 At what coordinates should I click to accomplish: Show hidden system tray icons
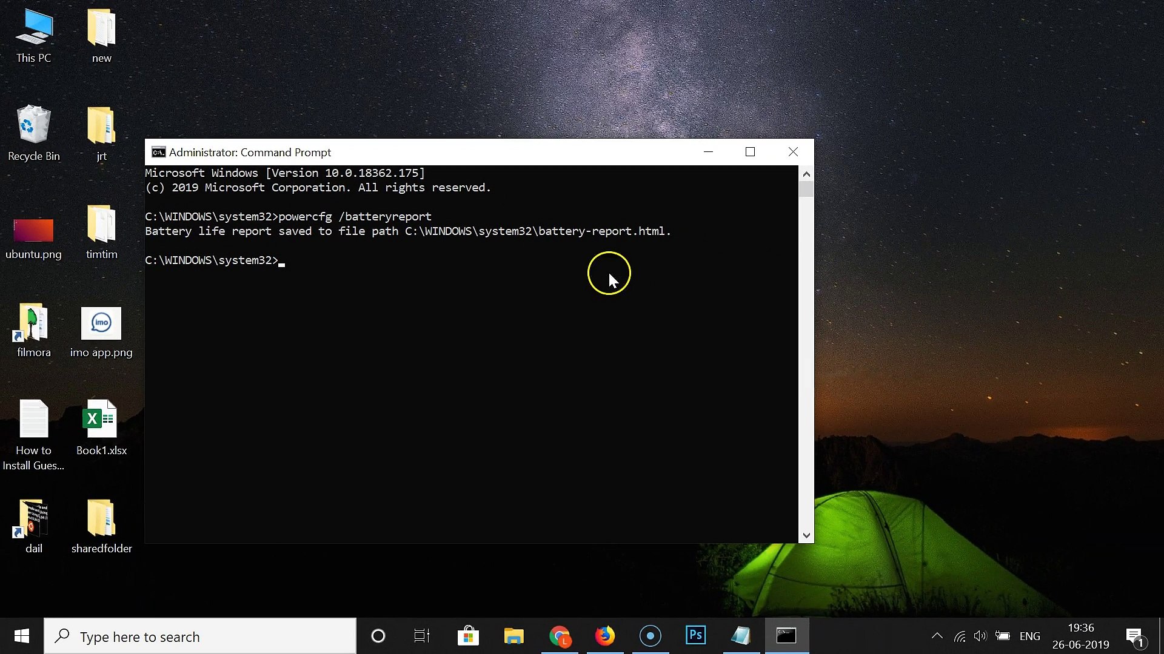[937, 636]
